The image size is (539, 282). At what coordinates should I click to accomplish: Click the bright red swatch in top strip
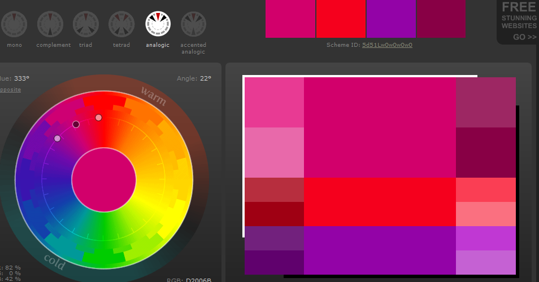click(x=341, y=19)
